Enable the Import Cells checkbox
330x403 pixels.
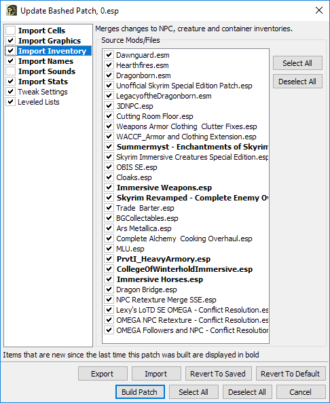tap(11, 31)
